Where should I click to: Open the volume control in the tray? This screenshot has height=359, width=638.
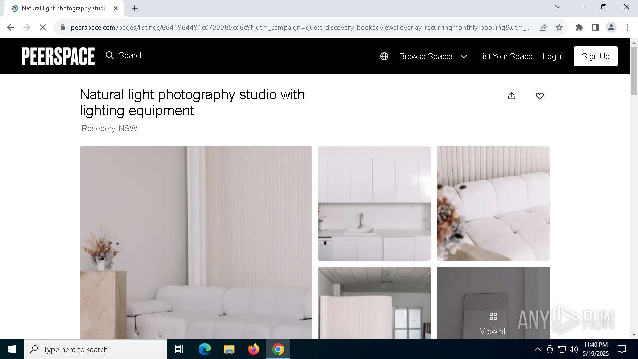(x=574, y=349)
